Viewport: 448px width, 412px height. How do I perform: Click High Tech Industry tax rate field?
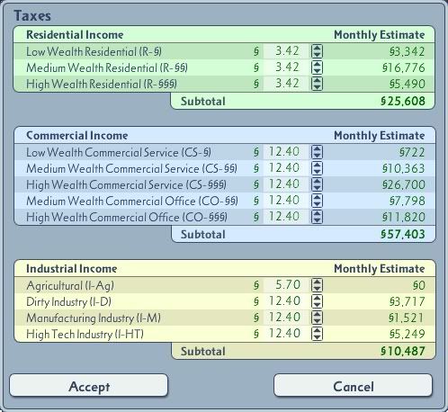[286, 334]
